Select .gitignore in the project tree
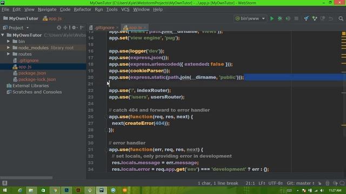 point(29,60)
